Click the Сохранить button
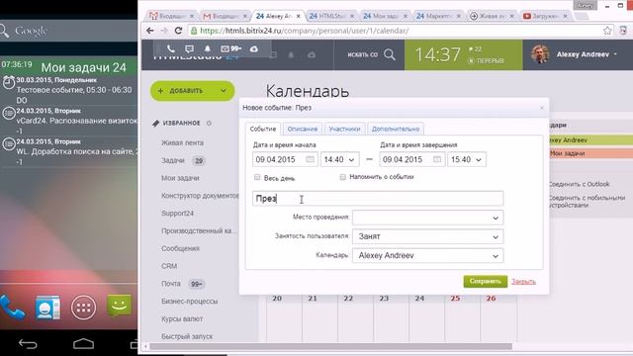The width and height of the screenshot is (633, 356). click(485, 281)
